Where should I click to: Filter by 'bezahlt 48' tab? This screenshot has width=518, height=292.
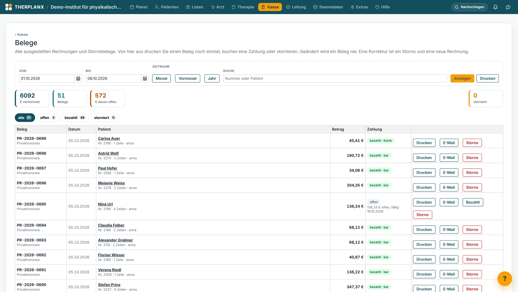click(x=75, y=118)
